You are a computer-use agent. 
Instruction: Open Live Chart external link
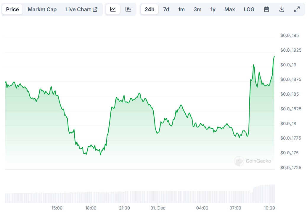click(x=81, y=9)
